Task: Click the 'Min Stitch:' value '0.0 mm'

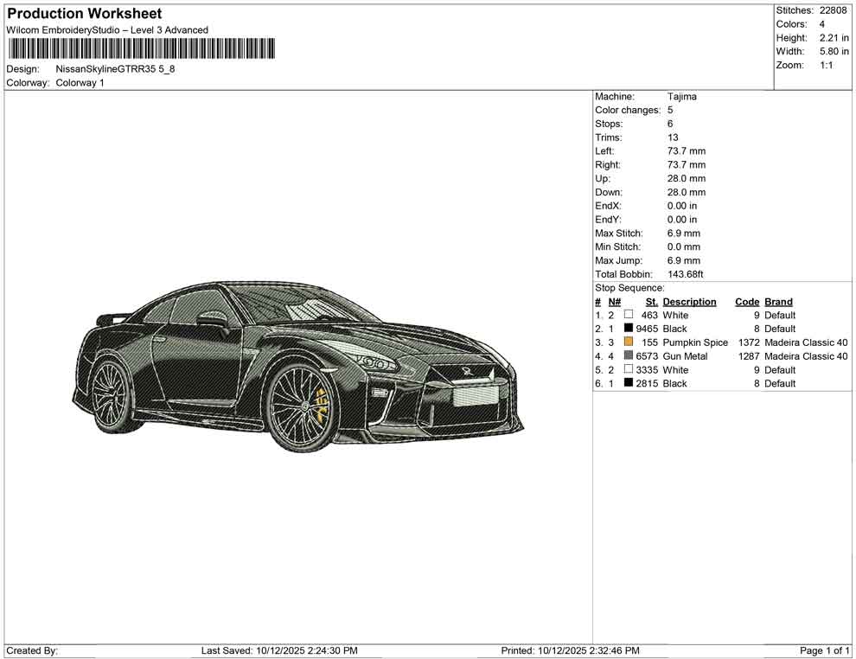Action: point(683,246)
